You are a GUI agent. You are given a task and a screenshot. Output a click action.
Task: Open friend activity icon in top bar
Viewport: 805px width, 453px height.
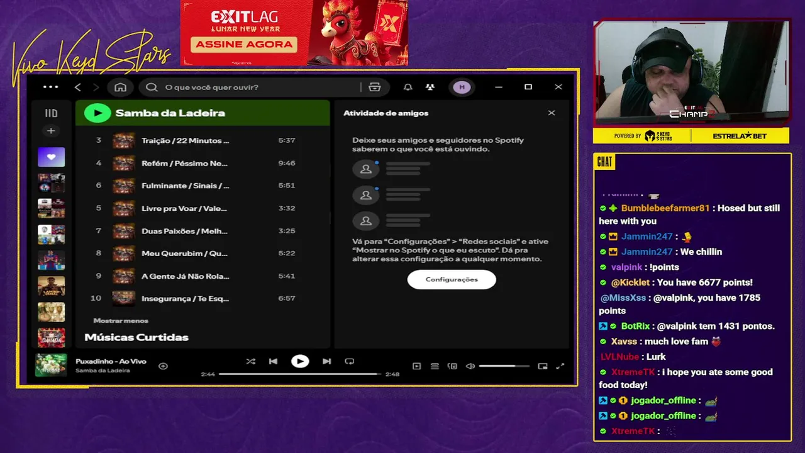[x=430, y=87]
